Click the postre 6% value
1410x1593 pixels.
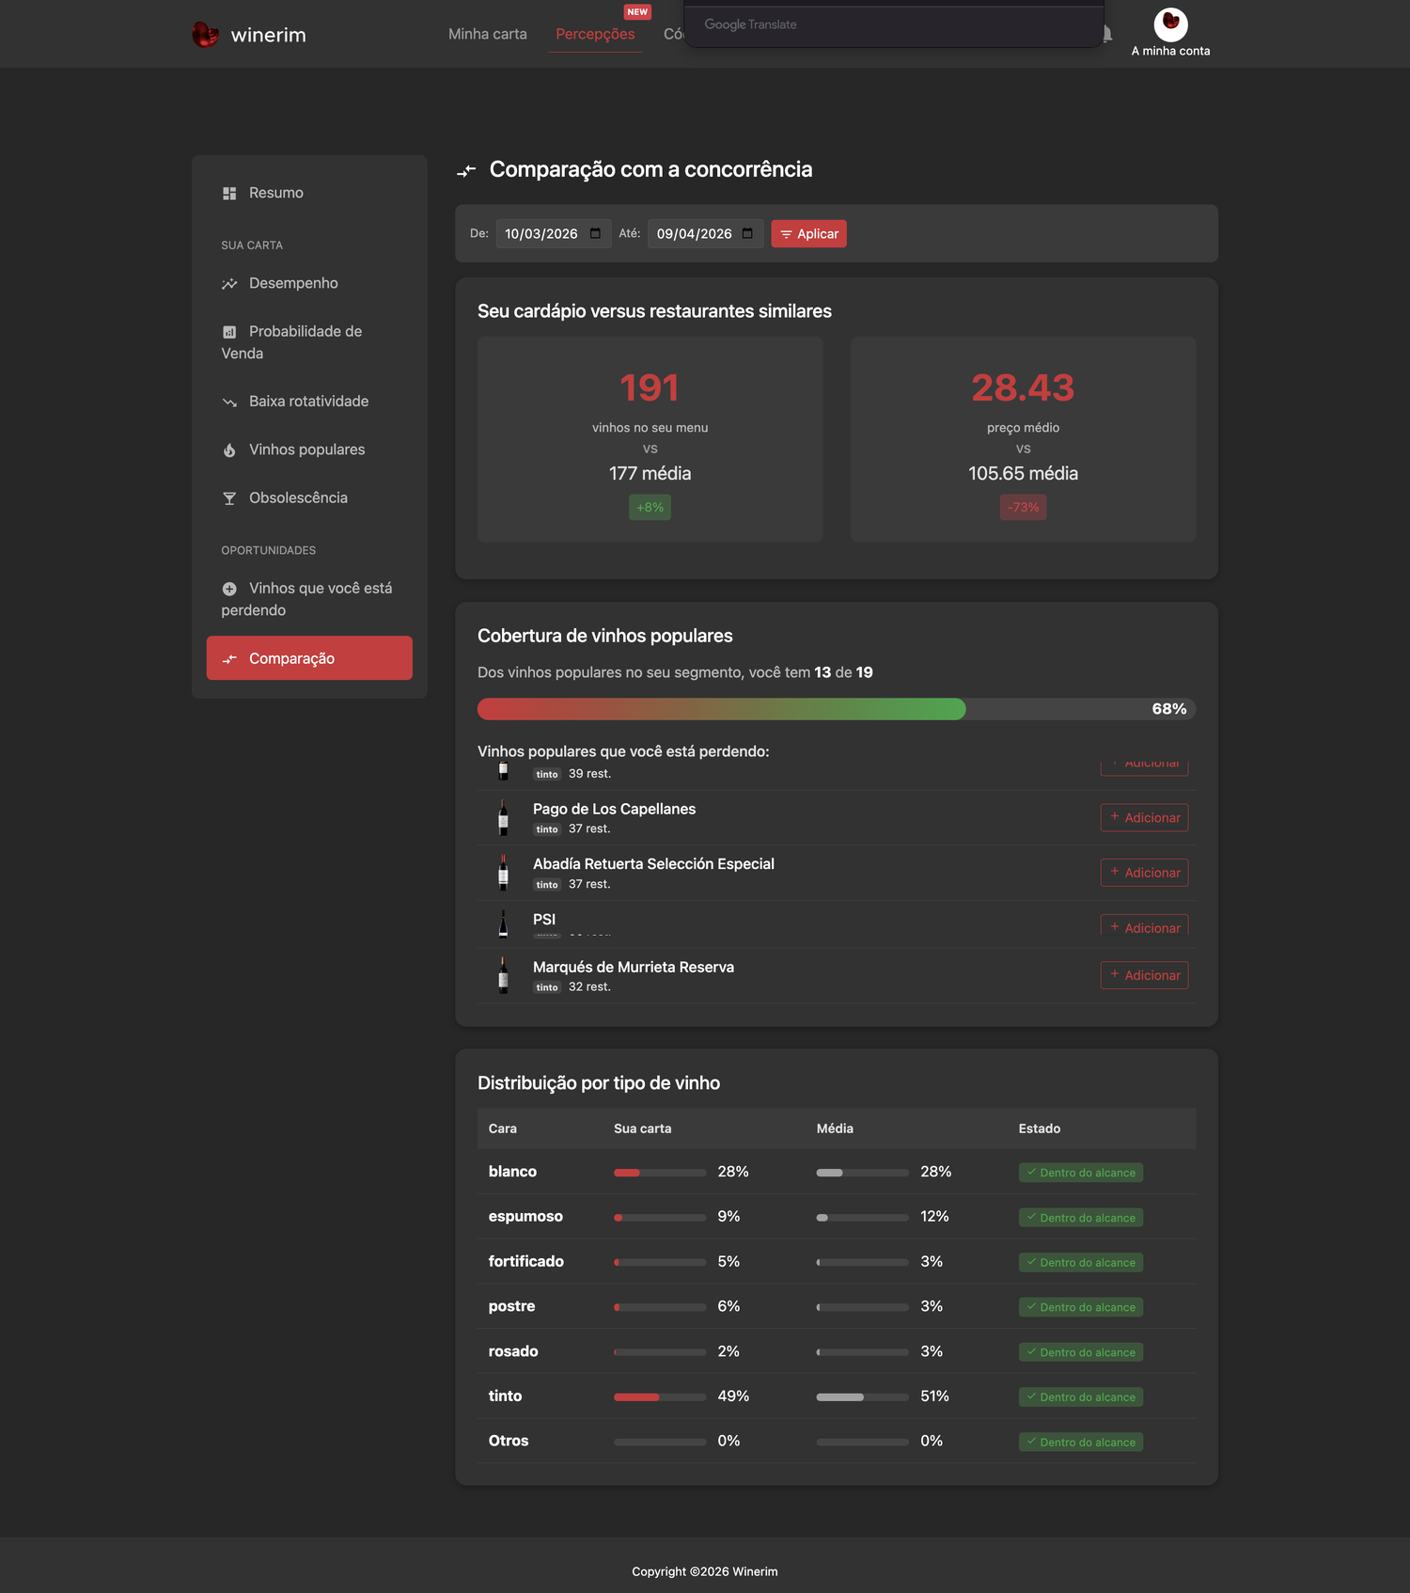click(x=728, y=1306)
